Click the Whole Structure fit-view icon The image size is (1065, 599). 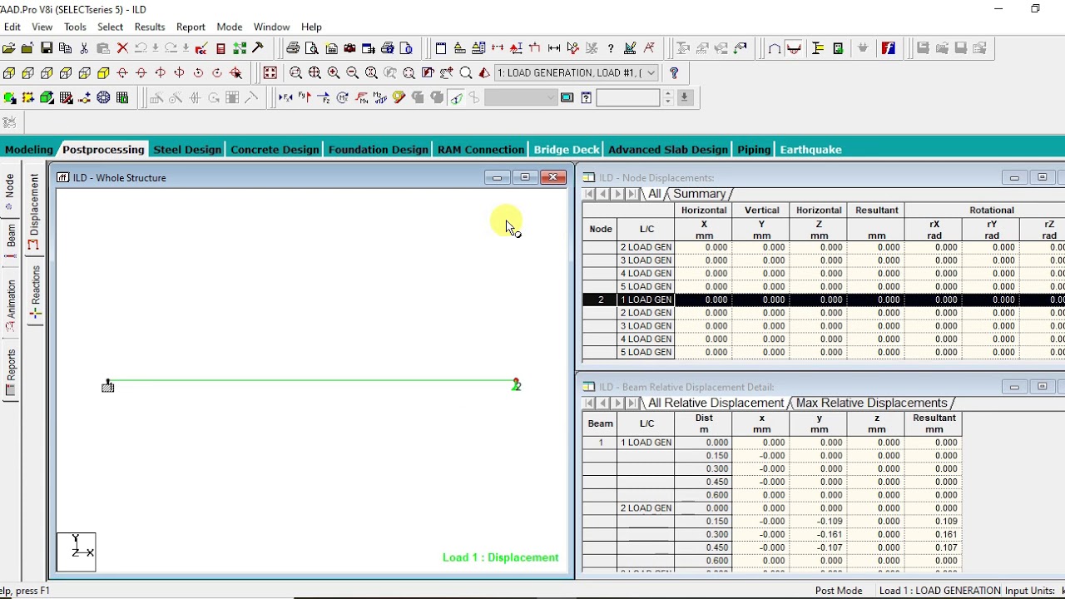pos(270,73)
